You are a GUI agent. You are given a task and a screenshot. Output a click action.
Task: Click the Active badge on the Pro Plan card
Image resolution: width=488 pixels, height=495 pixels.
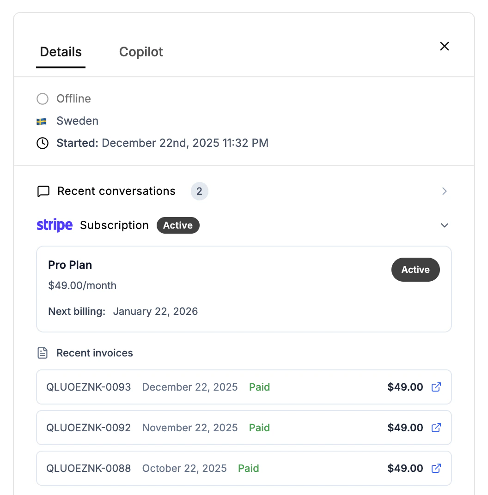click(415, 270)
